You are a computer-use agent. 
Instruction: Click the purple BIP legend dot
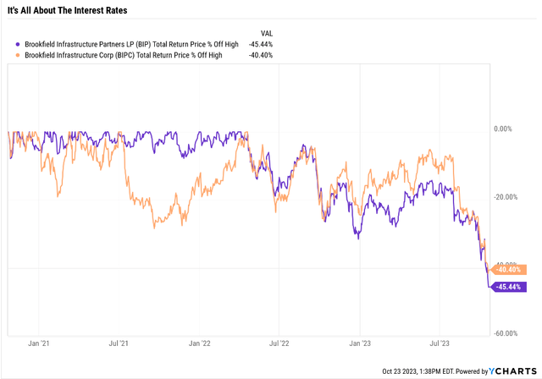tap(19, 43)
